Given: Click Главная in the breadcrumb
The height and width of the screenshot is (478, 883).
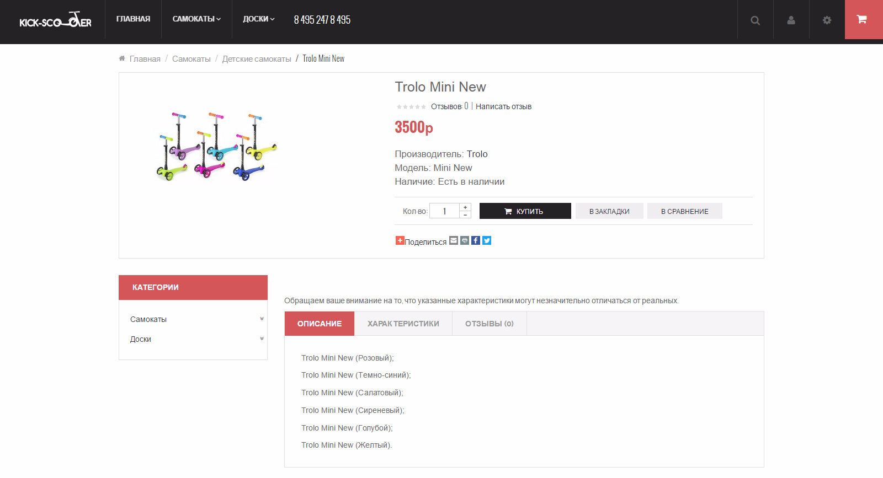Looking at the screenshot, I should (x=145, y=59).
